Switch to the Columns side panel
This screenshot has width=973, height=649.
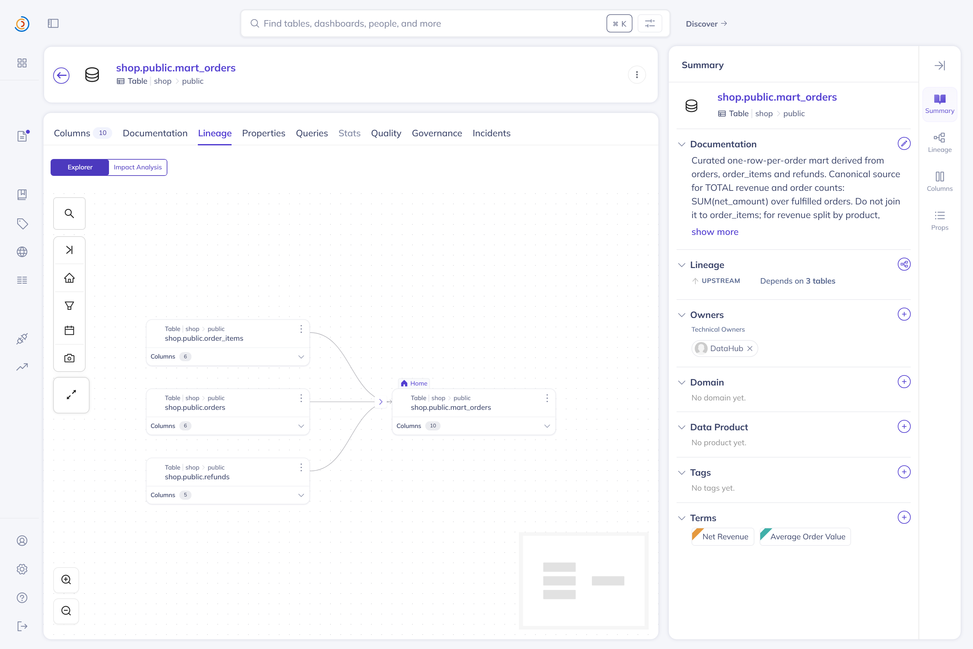tap(940, 181)
